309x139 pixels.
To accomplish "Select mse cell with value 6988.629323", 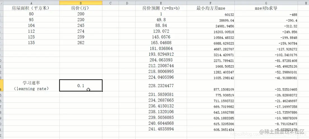I will coord(211,42).
